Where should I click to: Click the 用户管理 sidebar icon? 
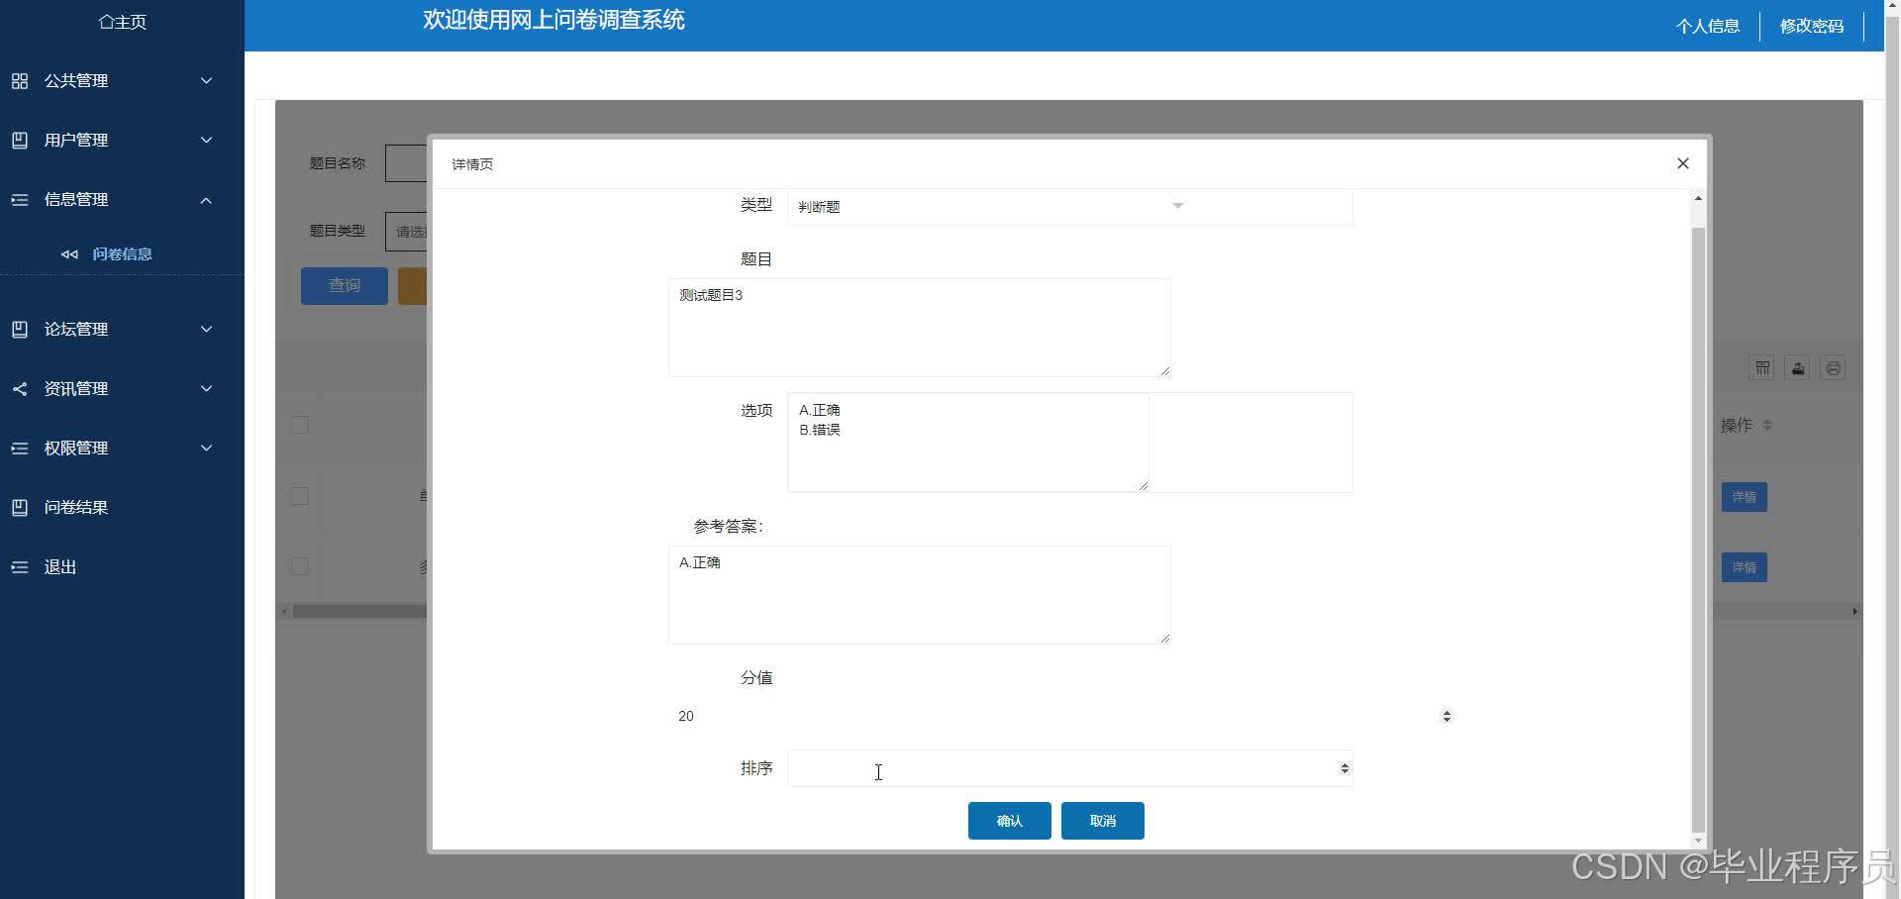pos(20,141)
